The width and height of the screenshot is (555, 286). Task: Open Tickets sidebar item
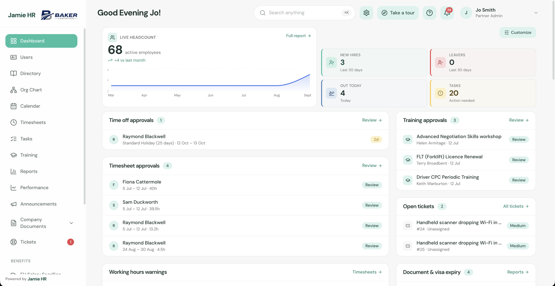click(41, 242)
